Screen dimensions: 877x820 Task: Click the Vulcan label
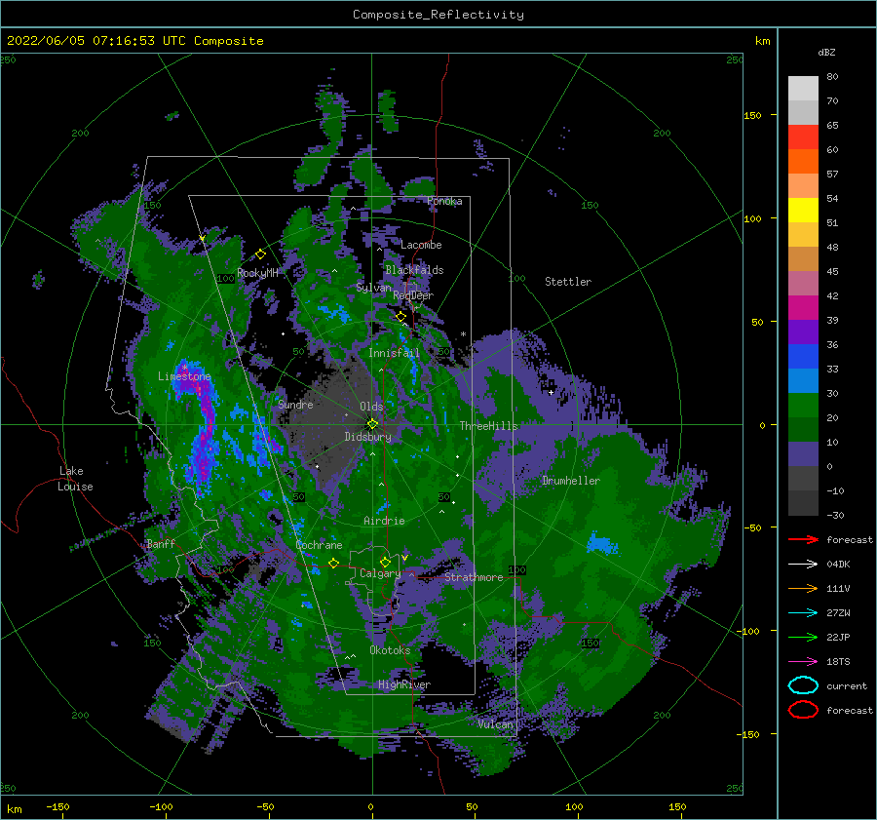coord(496,723)
